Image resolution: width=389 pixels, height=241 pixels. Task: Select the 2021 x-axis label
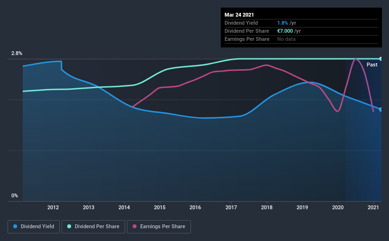coord(373,207)
